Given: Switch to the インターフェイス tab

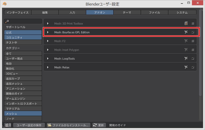Looking at the screenshot, I should (x=18, y=12).
